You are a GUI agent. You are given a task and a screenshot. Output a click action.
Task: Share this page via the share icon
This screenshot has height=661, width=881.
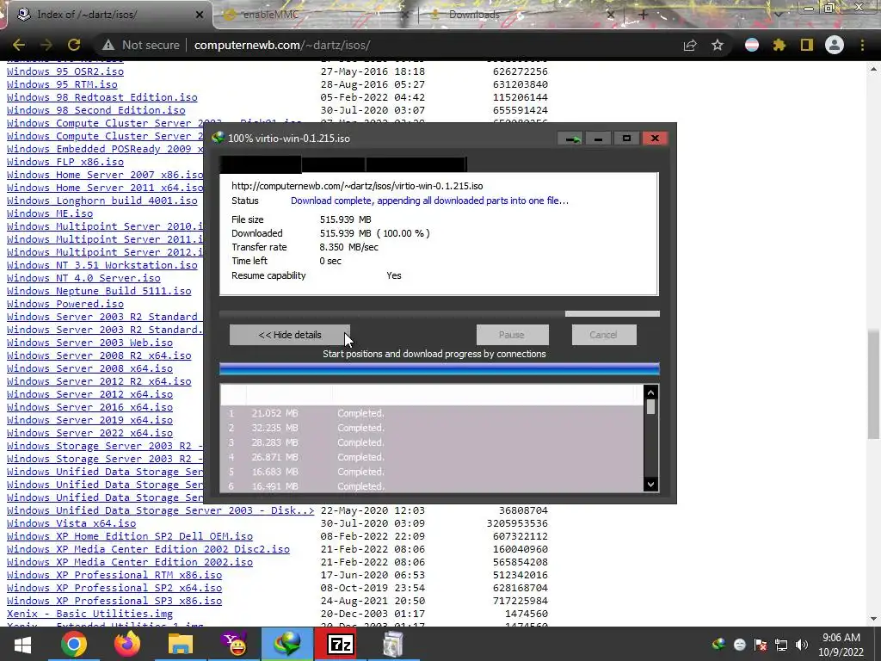[x=690, y=45]
